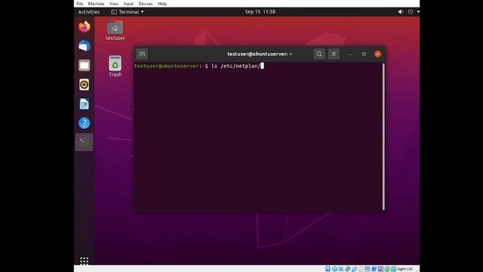
Task: Open the terminal search button
Action: [319, 54]
